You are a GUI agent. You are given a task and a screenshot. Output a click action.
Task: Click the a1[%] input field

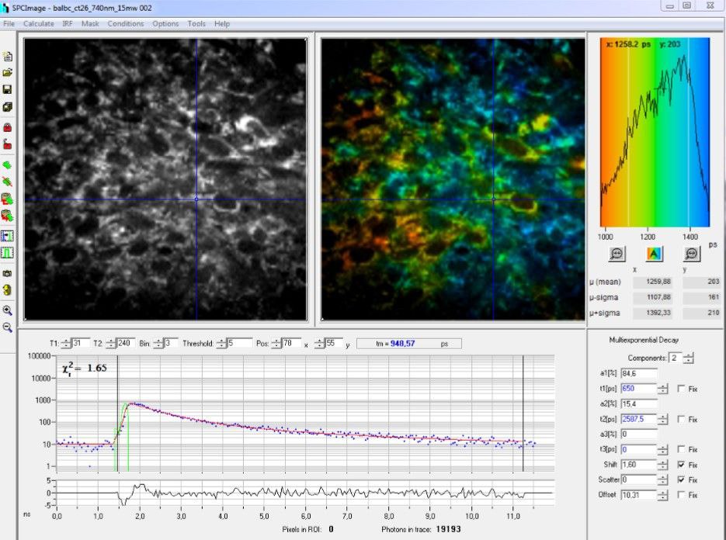click(x=637, y=374)
